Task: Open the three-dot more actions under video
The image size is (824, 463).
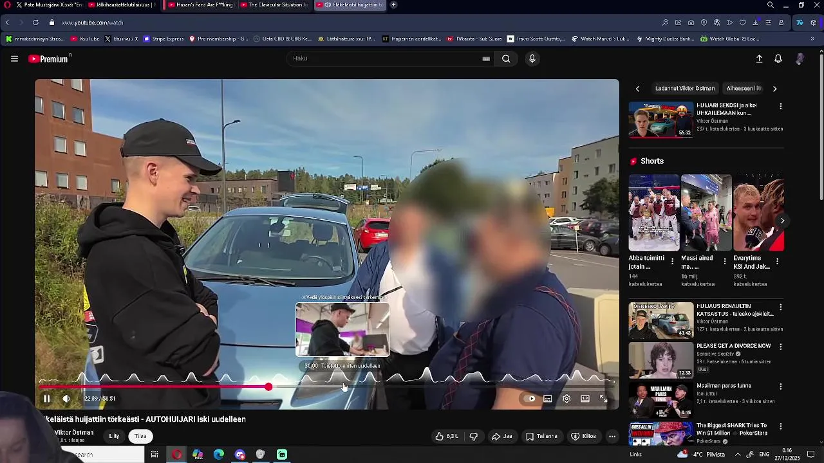Action: (x=612, y=436)
